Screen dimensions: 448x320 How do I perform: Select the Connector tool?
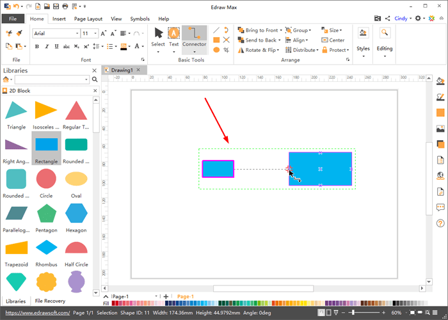pyautogui.click(x=195, y=37)
